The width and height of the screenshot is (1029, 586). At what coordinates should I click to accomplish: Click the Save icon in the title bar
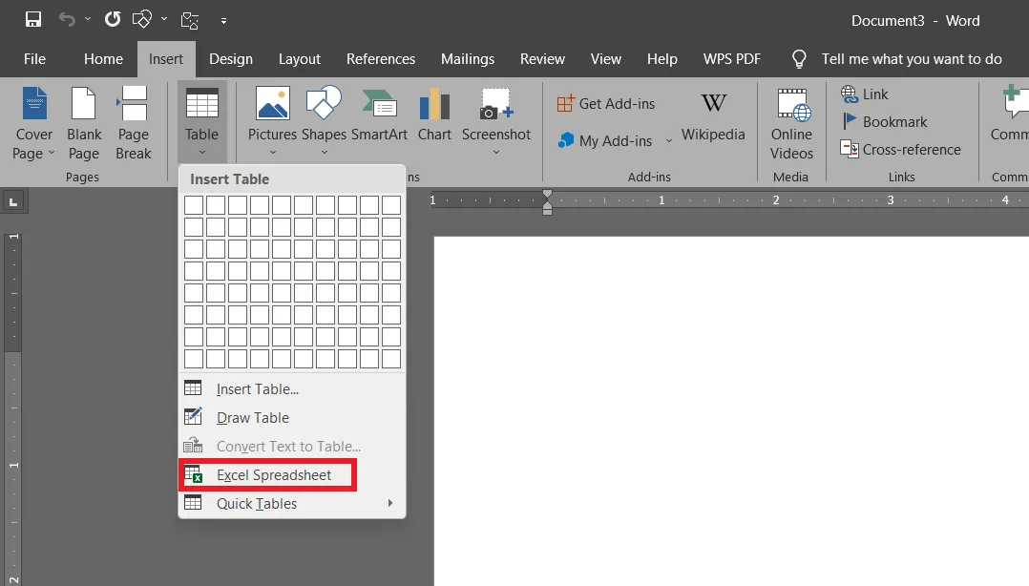click(x=33, y=20)
